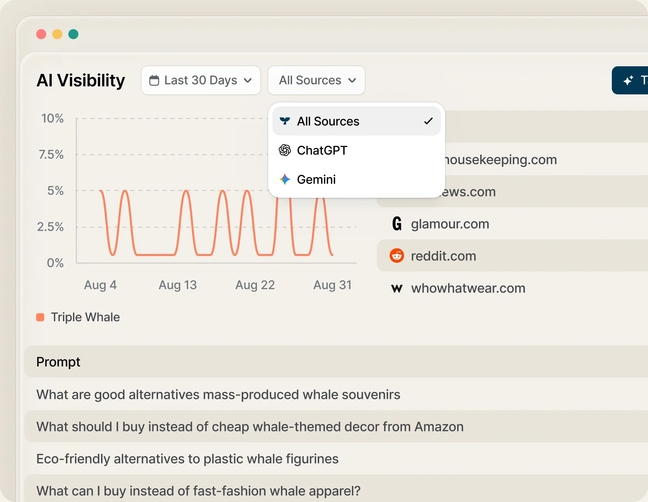
Task: Click the AI Visibility heading
Action: point(81,80)
